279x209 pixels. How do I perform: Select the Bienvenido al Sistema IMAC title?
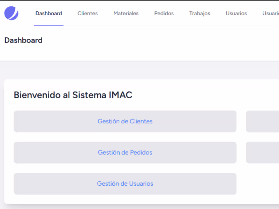click(73, 95)
